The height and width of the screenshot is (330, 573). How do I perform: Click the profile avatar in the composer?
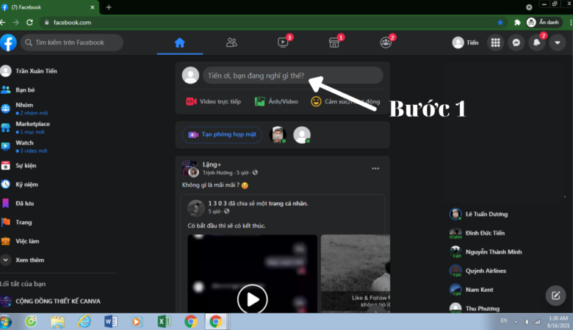tap(190, 76)
